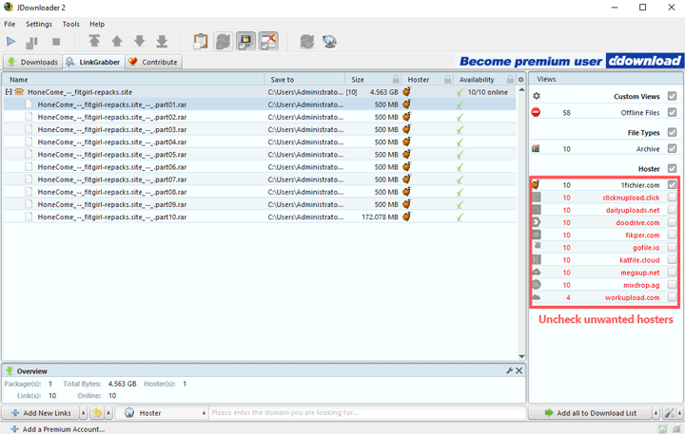Click the Move down arrow icon
This screenshot has height=434, width=685.
click(139, 41)
